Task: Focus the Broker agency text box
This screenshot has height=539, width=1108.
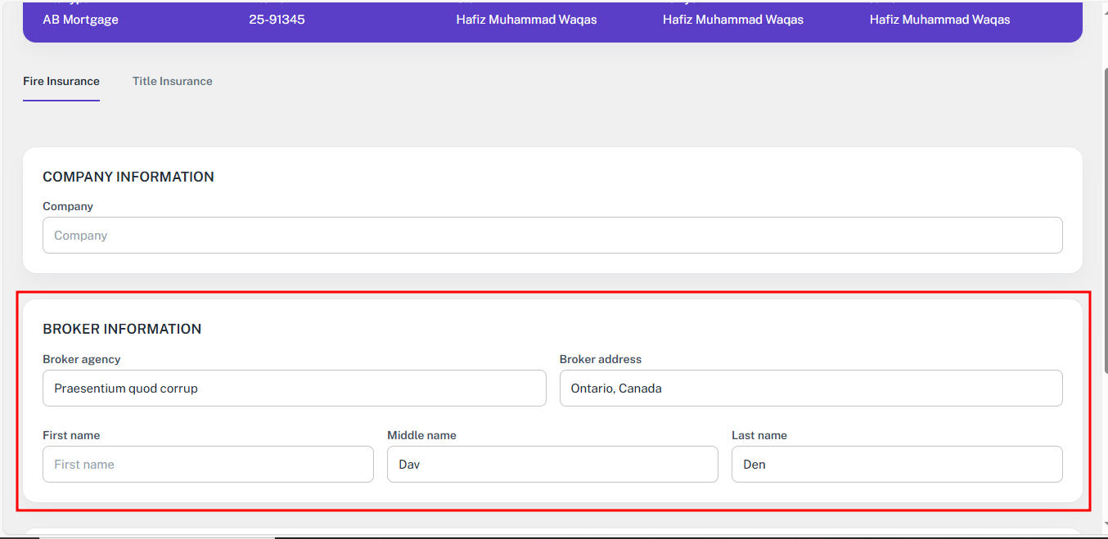Action: tap(294, 389)
